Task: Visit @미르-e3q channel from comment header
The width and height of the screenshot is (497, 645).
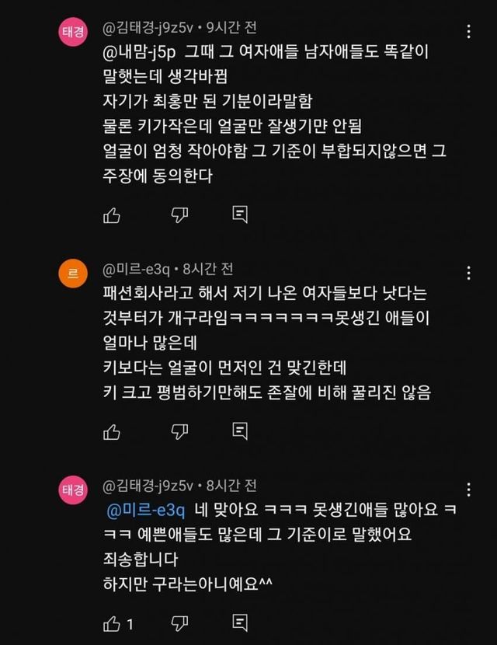Action: pos(136,270)
